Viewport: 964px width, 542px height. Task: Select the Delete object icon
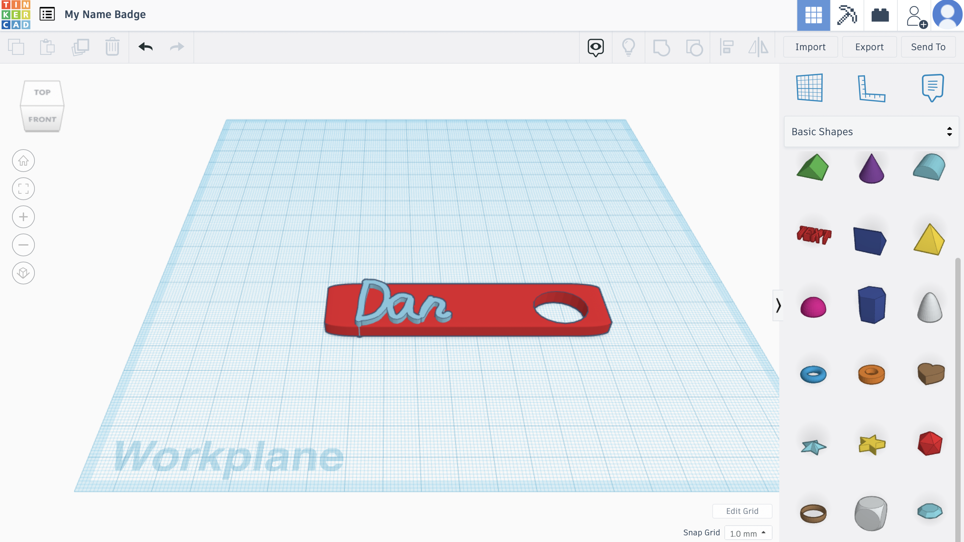click(112, 47)
